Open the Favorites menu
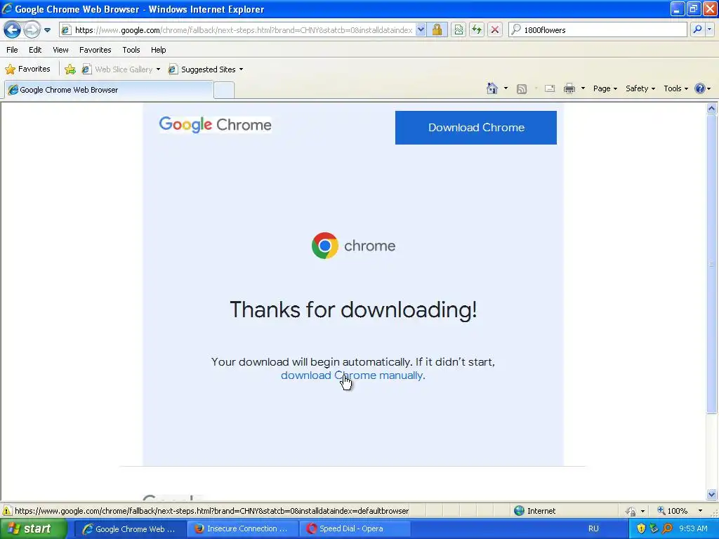The width and height of the screenshot is (719, 539). 95,50
